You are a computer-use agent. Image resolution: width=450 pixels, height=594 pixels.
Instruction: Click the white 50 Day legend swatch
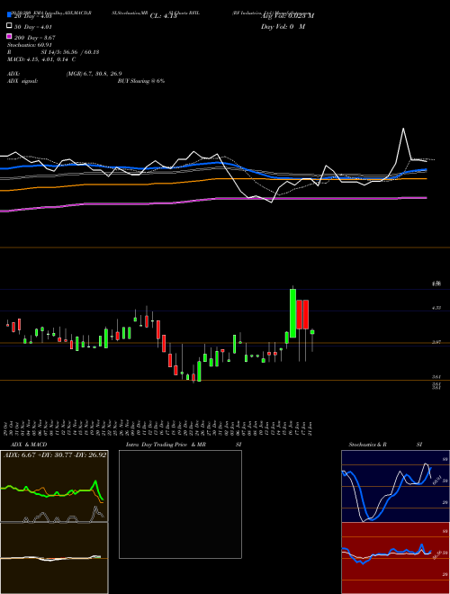pyautogui.click(x=10, y=26)
